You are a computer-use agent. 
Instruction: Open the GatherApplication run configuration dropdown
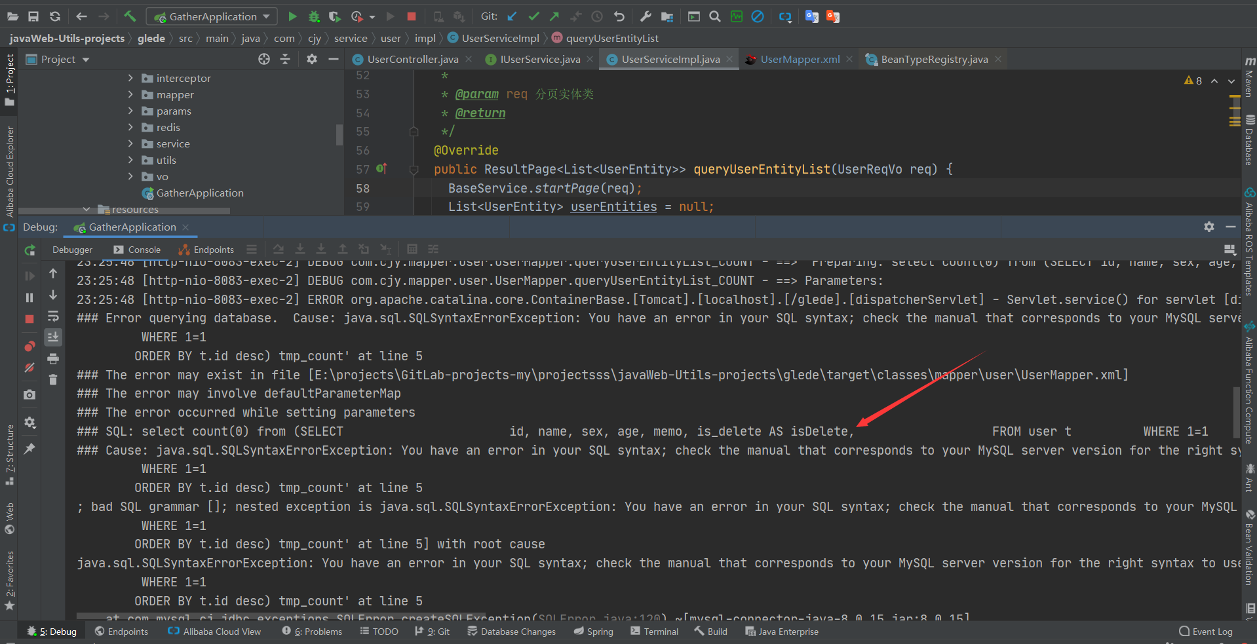(212, 16)
